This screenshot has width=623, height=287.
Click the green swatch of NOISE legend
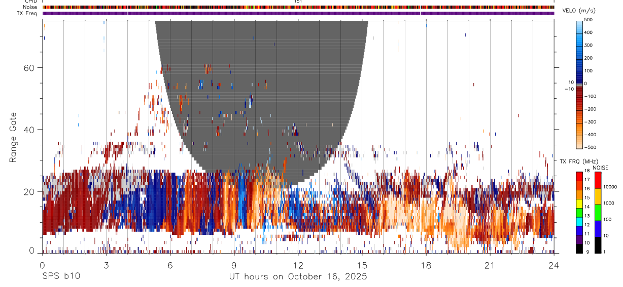598,213
